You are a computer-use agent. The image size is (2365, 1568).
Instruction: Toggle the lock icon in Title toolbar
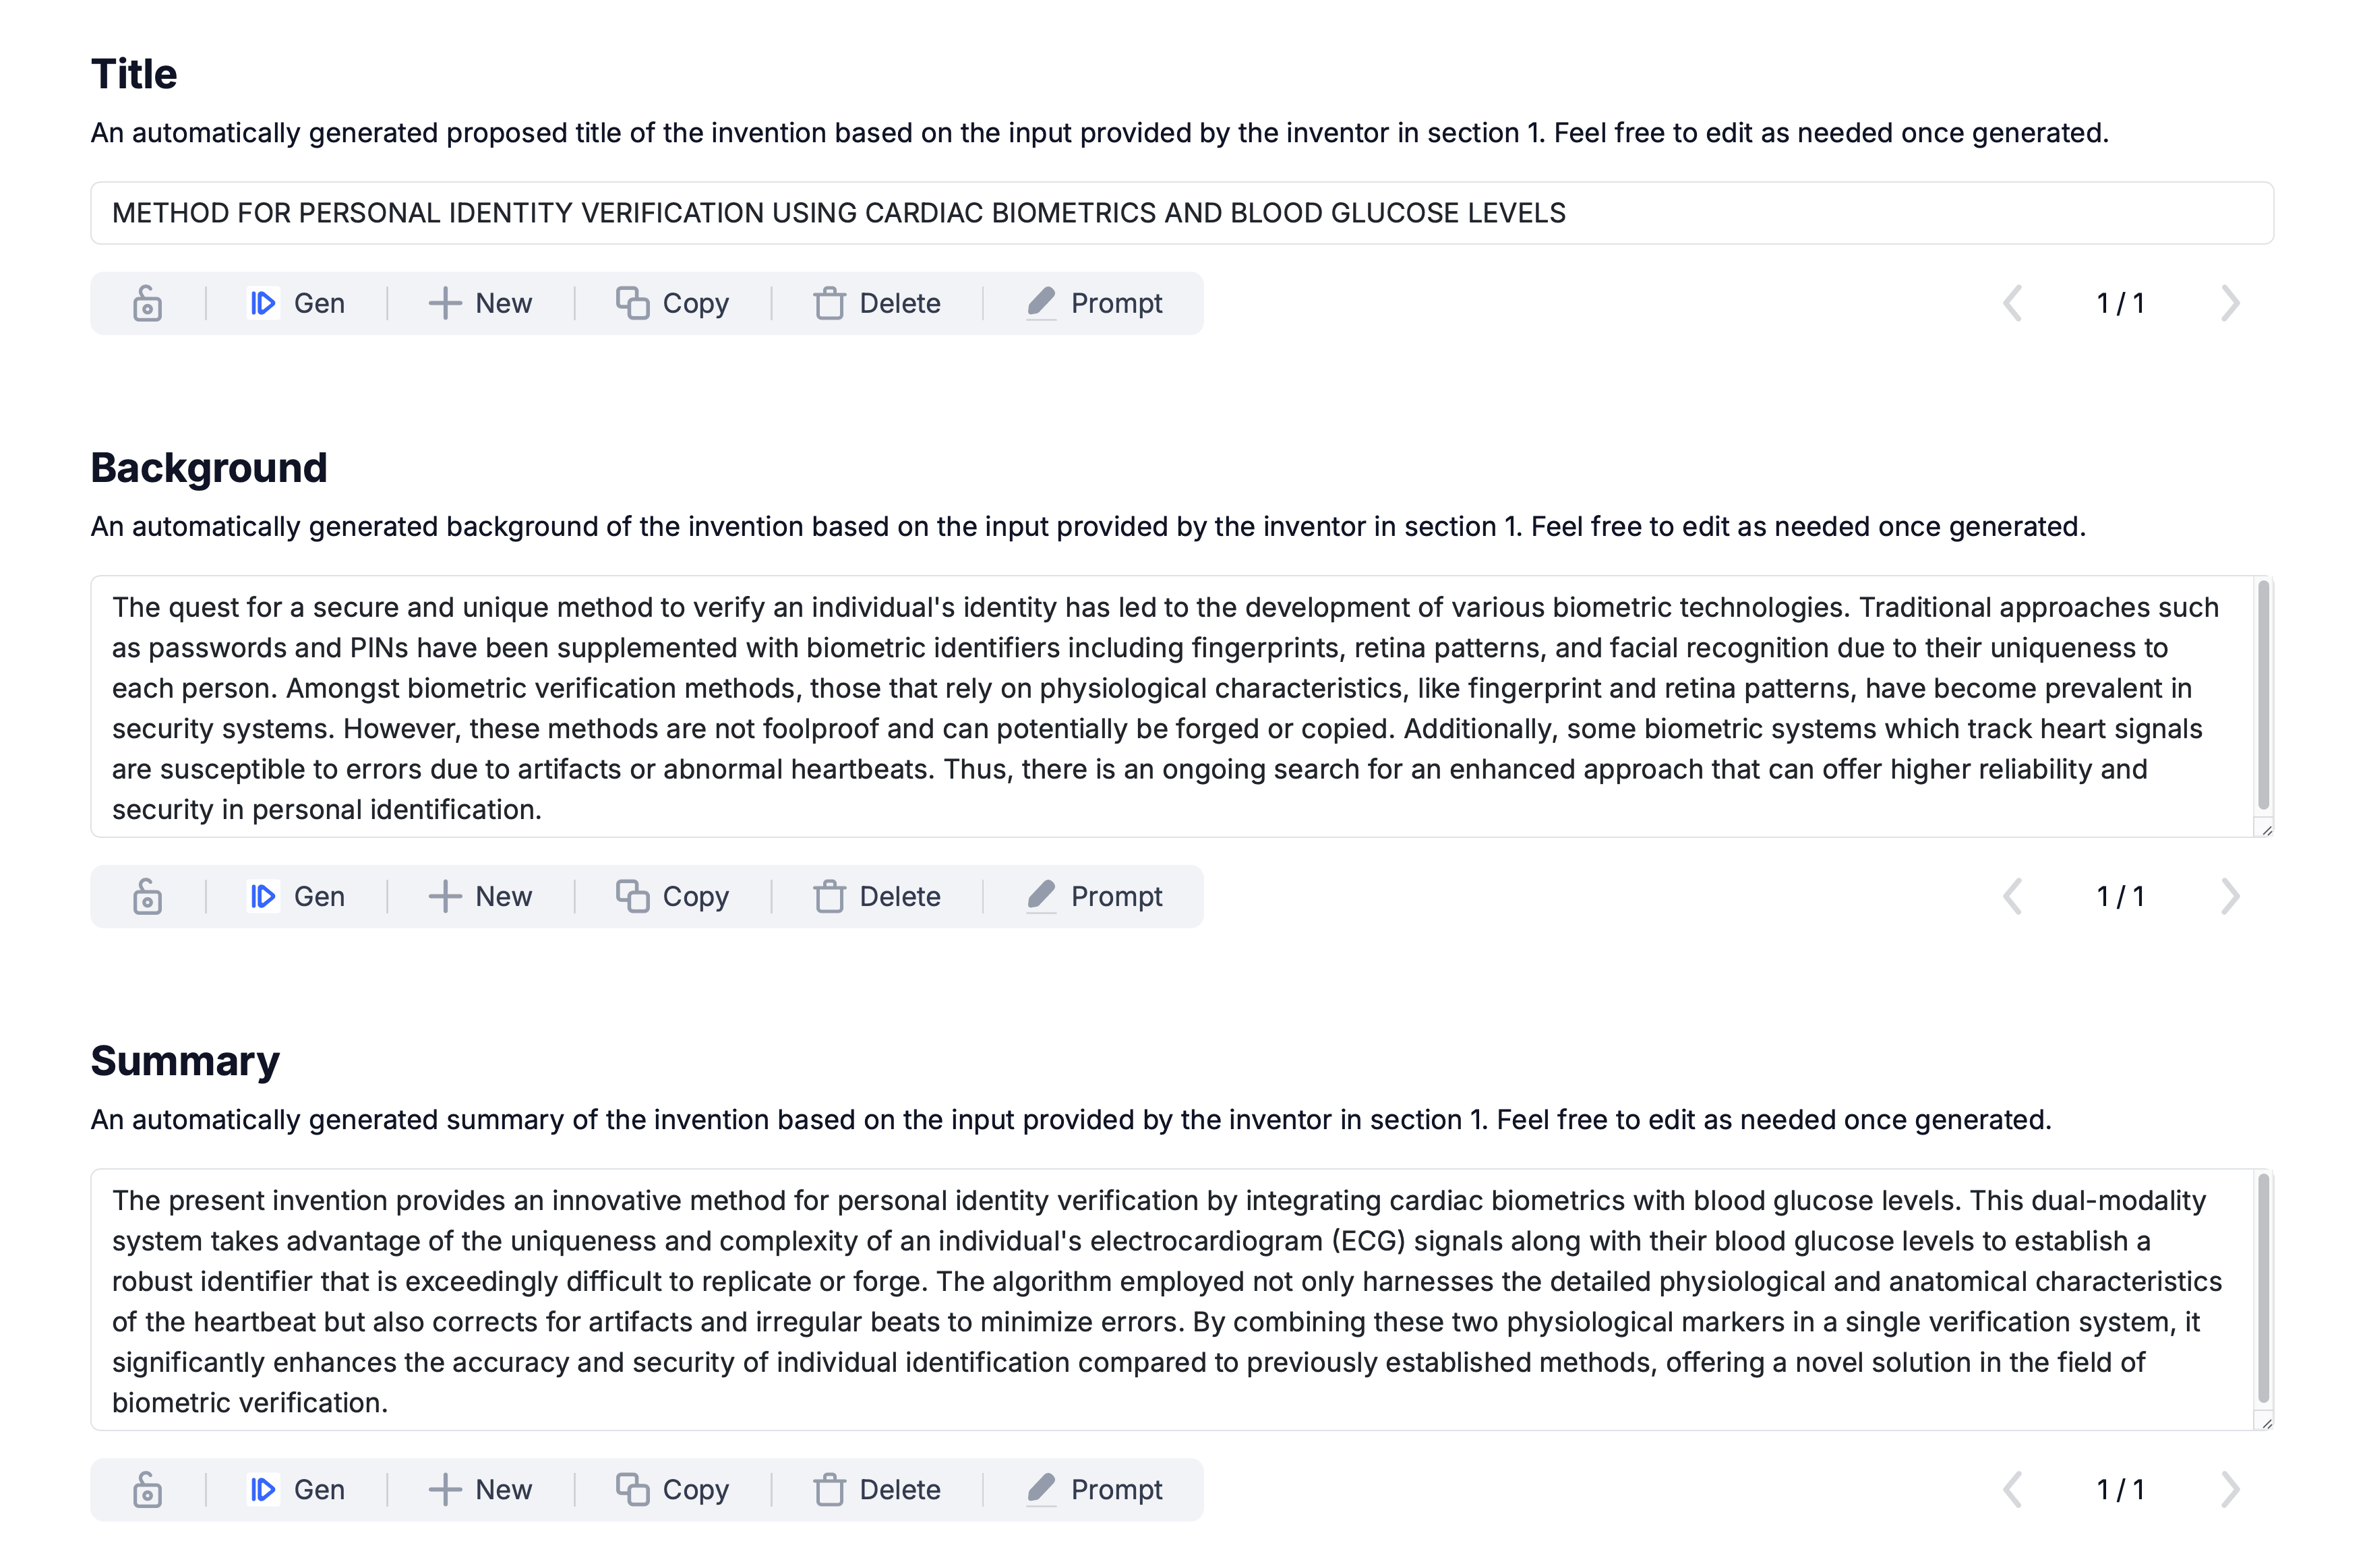point(147,303)
